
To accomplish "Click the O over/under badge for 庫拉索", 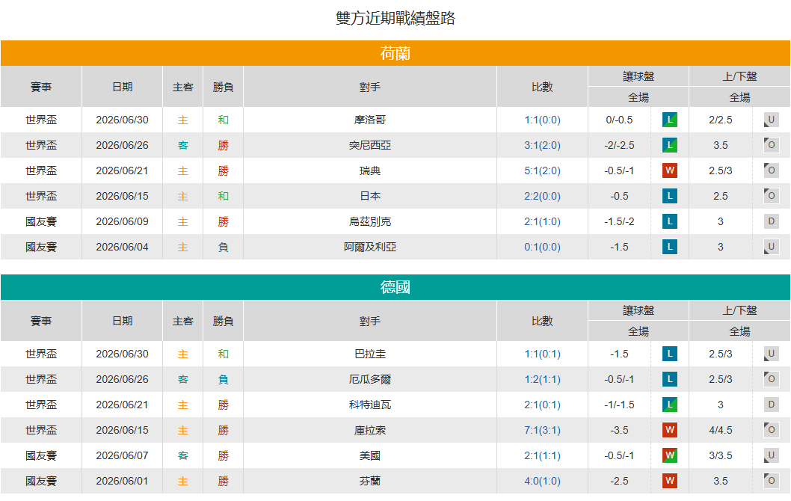I will click(x=771, y=431).
